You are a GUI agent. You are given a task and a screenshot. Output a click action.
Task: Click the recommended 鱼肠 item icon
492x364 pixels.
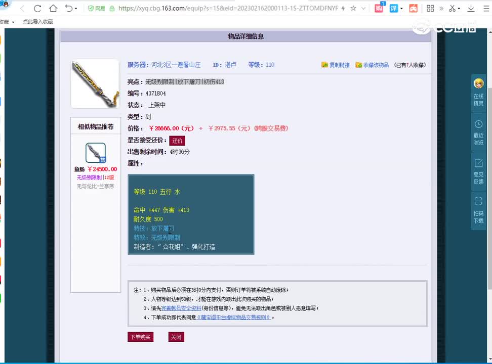point(96,153)
